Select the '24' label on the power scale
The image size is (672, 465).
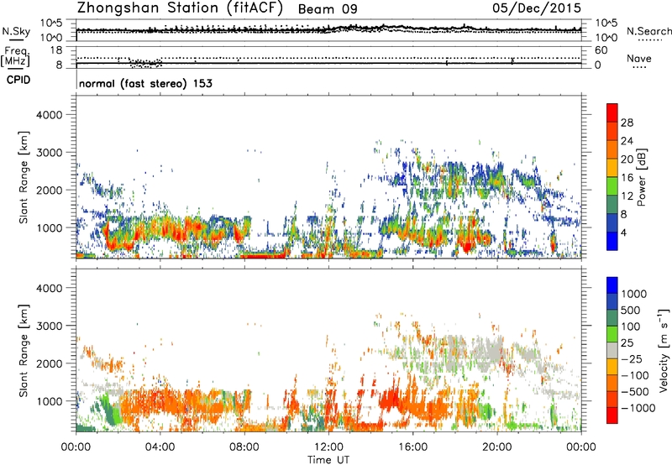point(627,141)
